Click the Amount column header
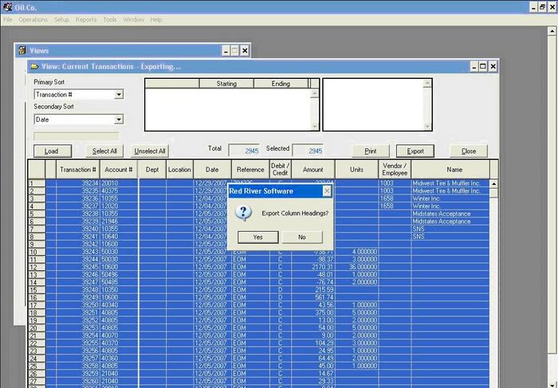The width and height of the screenshot is (558, 388). 312,170
